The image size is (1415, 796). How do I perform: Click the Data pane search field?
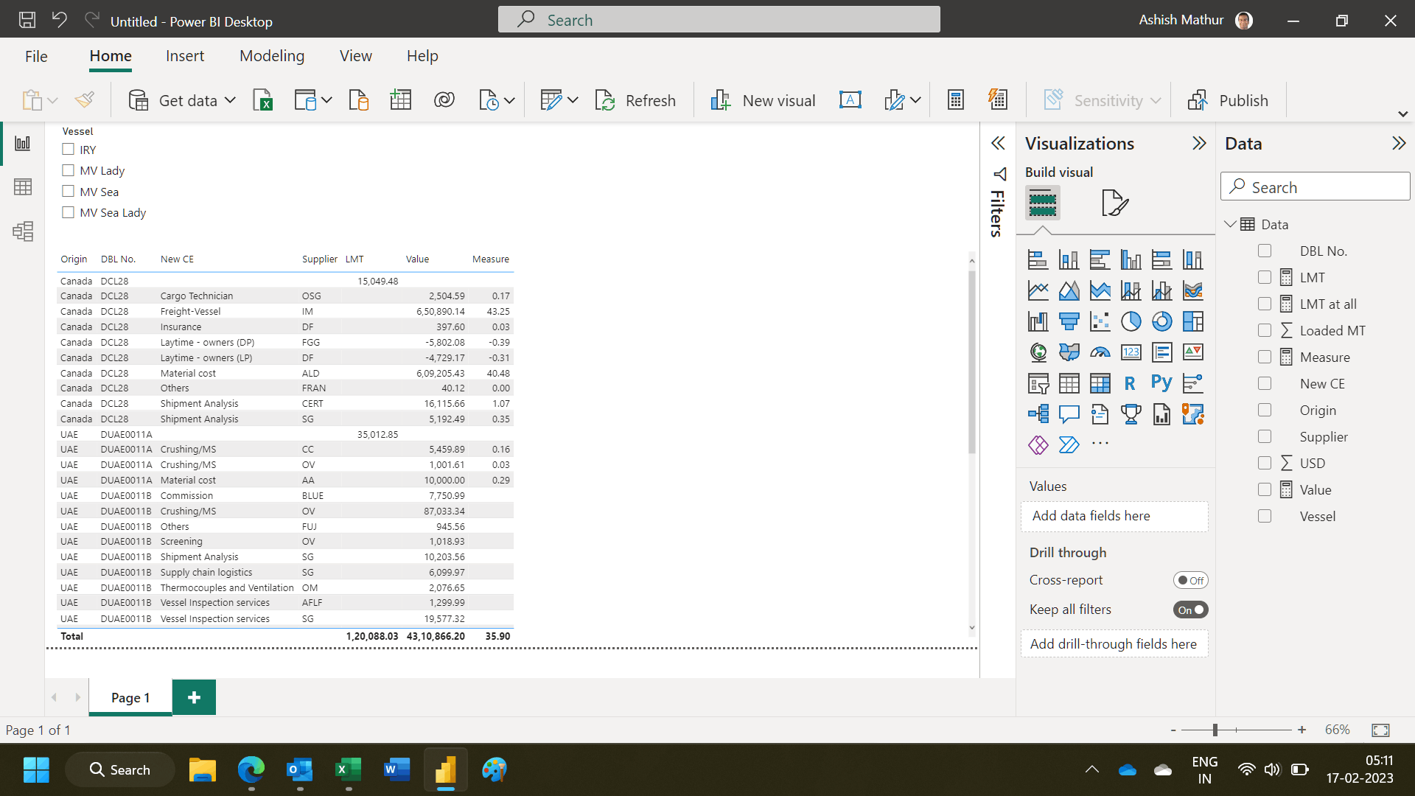1315,187
